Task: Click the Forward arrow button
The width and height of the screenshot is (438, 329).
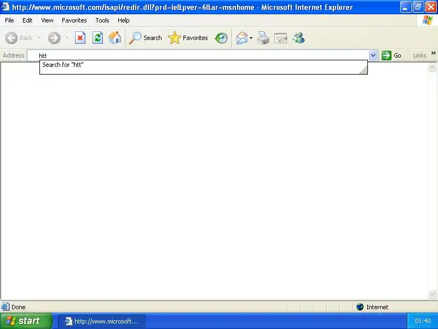Action: pos(54,38)
